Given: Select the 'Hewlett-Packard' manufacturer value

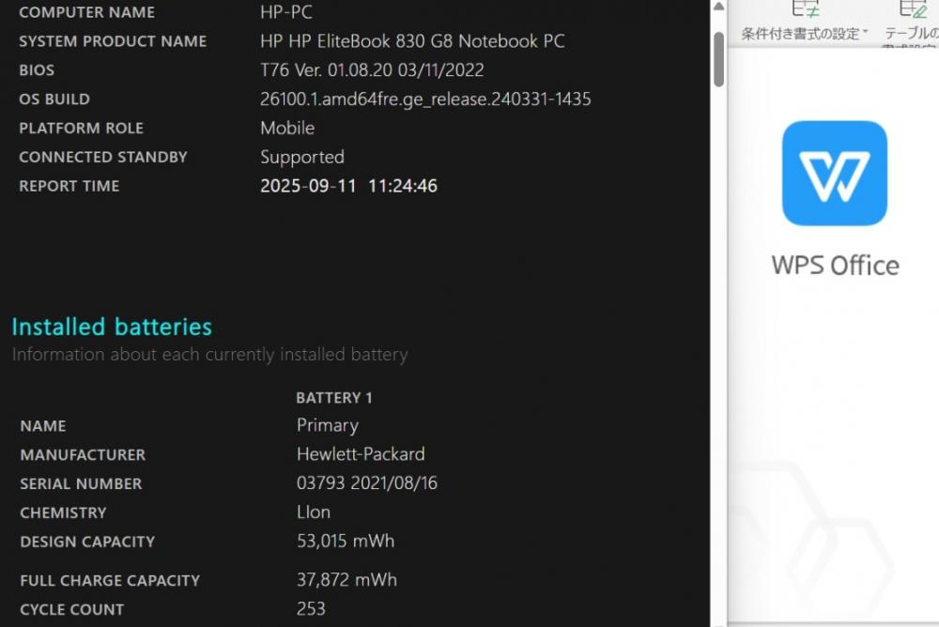Looking at the screenshot, I should point(362,454).
